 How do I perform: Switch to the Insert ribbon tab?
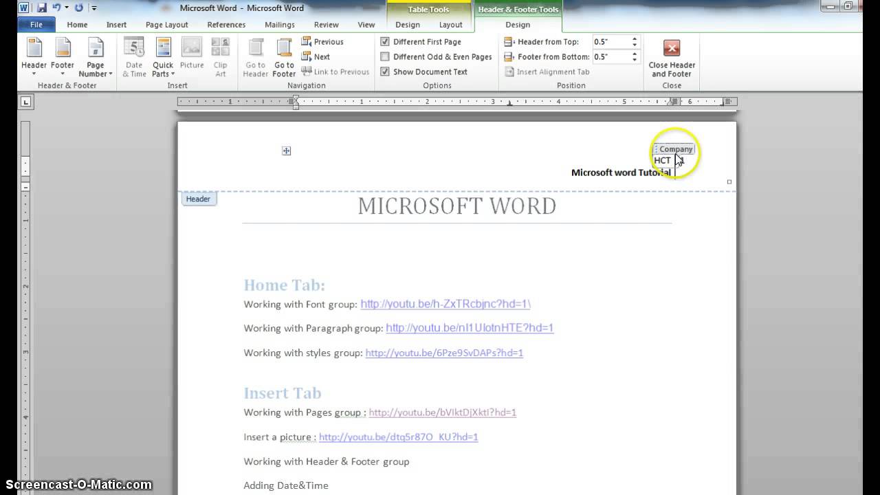116,25
